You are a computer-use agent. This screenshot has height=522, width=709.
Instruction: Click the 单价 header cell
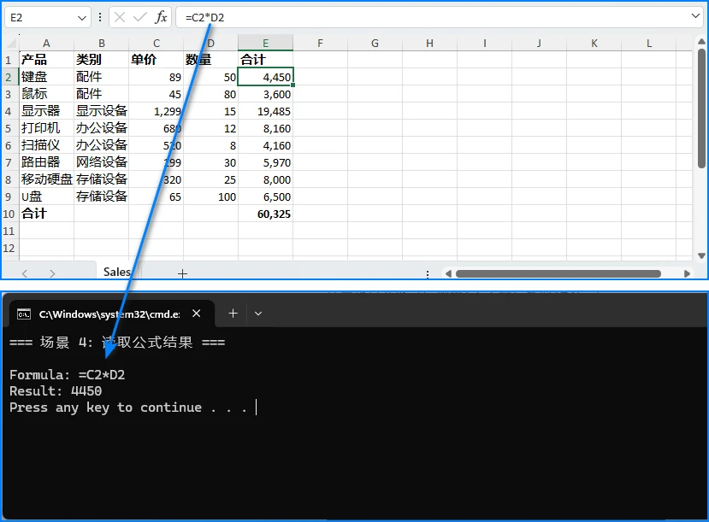point(156,60)
